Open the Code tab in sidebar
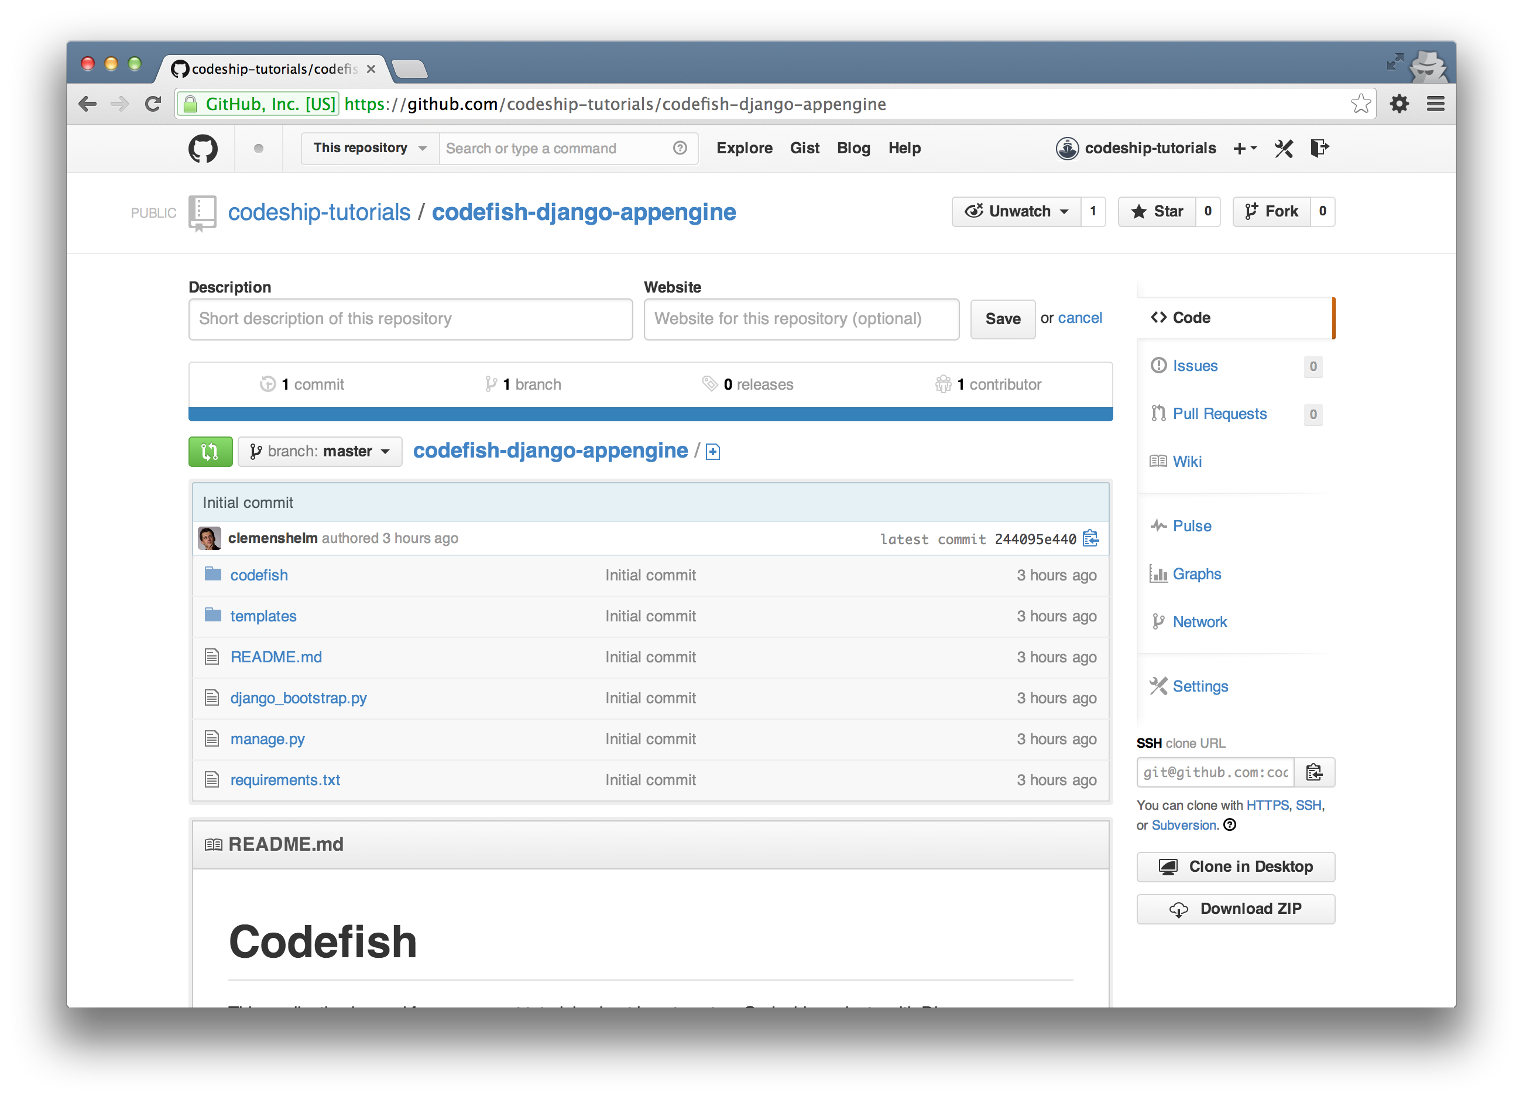 tap(1234, 318)
